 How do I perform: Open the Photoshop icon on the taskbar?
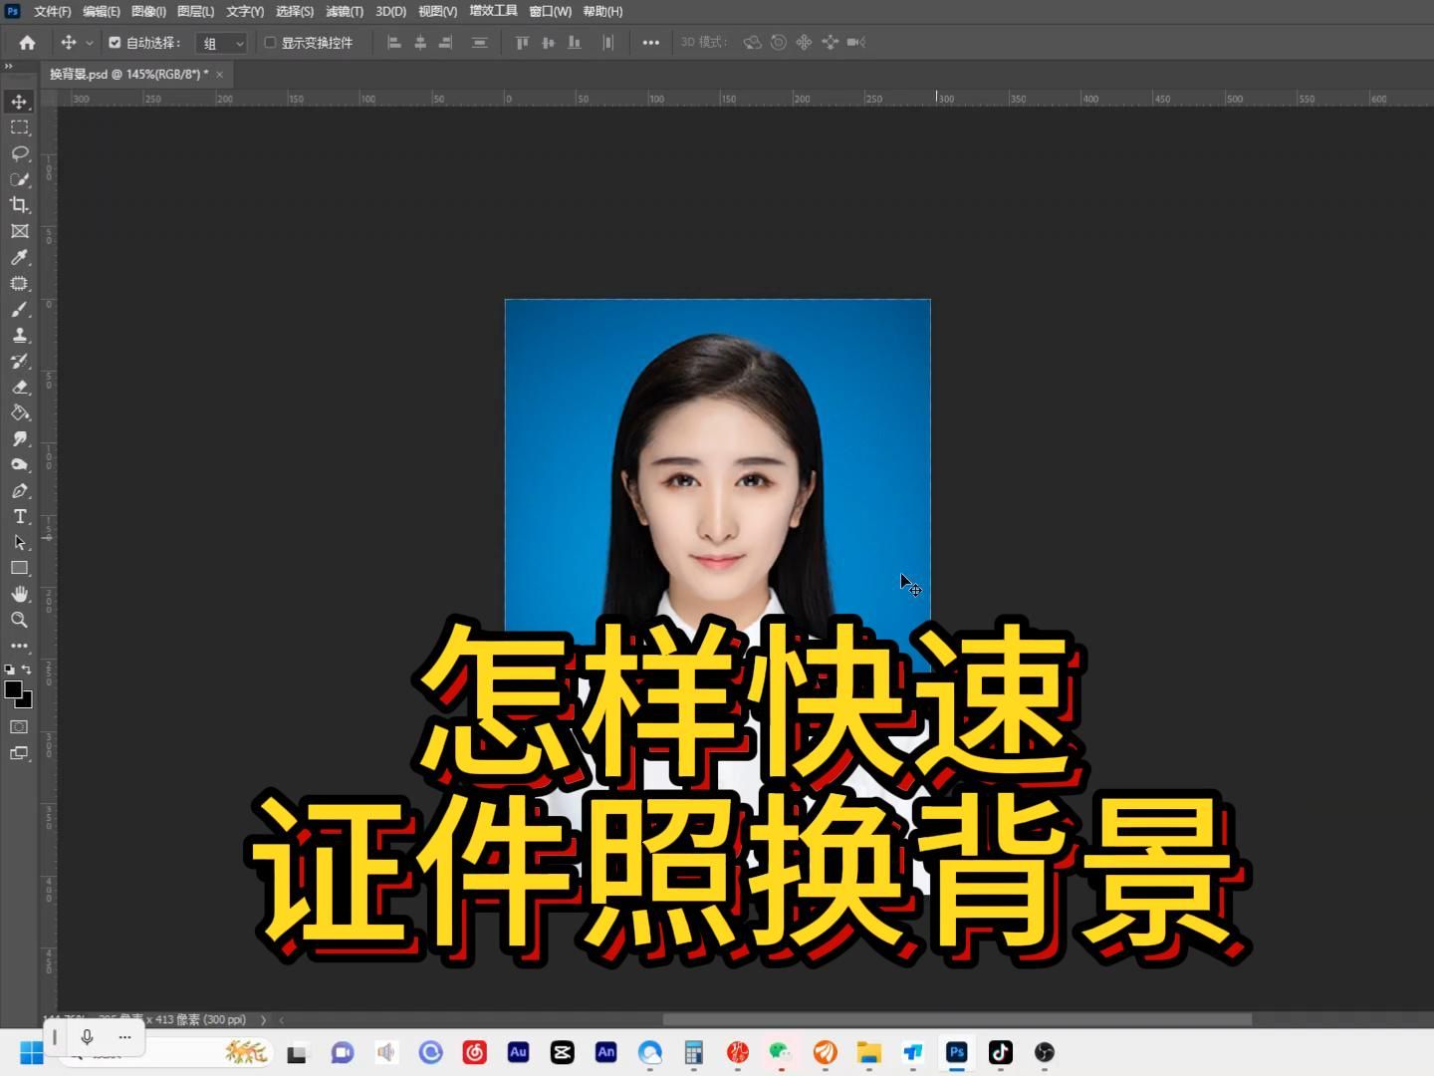pyautogui.click(x=955, y=1052)
